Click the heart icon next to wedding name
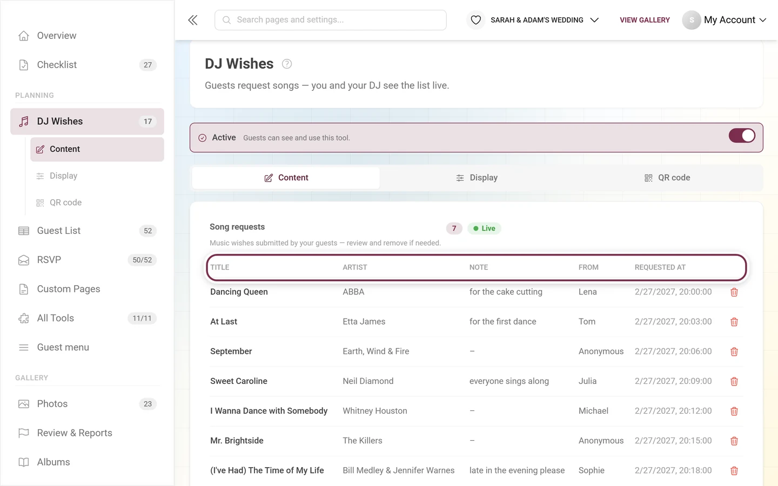Viewport: 778px width, 486px height. 475,20
